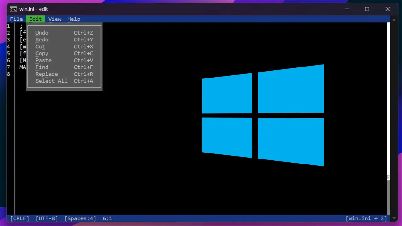Maximize the win.ini - edit window
Image resolution: width=402 pixels, height=226 pixels.
(x=367, y=9)
